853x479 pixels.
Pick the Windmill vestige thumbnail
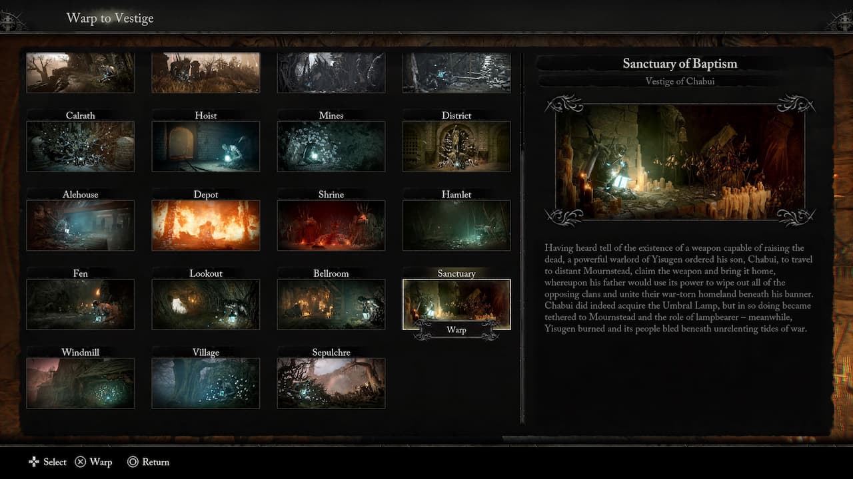(80, 383)
